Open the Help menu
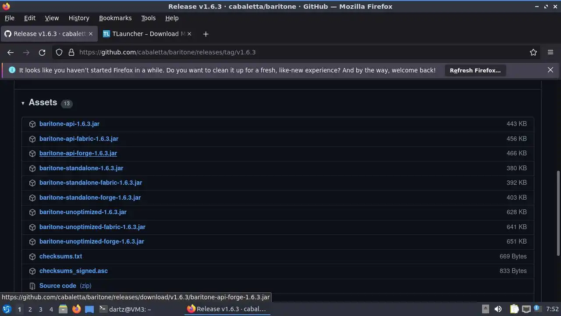The width and height of the screenshot is (561, 316). tap(172, 18)
